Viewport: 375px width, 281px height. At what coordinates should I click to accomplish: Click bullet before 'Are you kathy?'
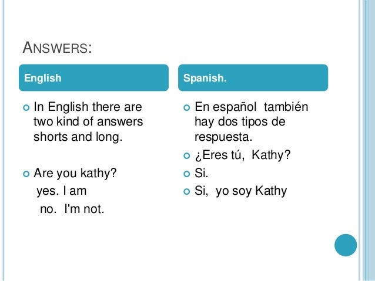(26, 174)
